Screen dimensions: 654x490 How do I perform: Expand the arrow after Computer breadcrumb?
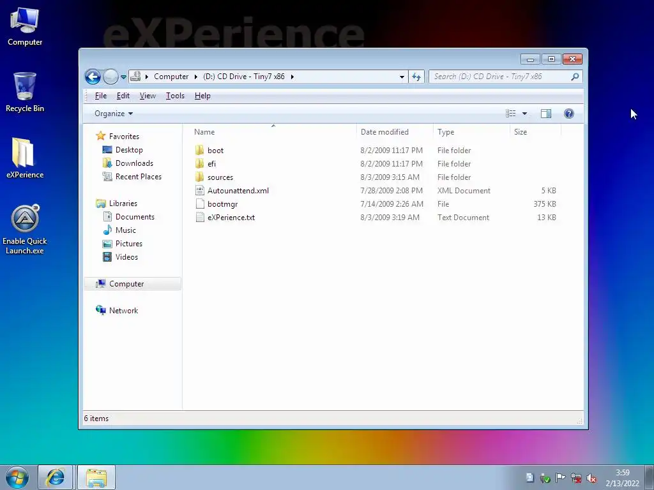coord(196,77)
